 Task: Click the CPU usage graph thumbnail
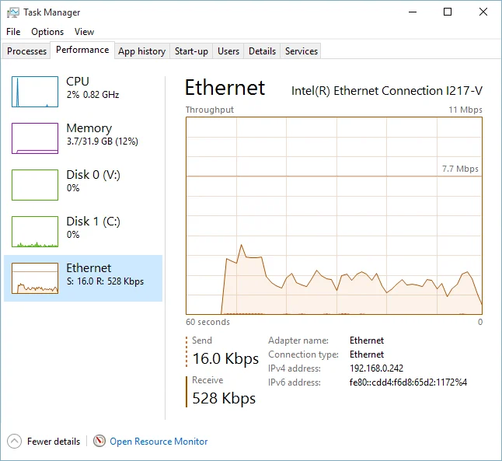35,92
